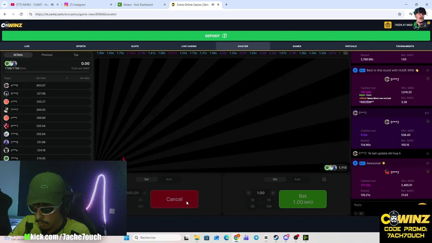Decrease right panel bet amount with minus
Screen dimensions: 432x243
pyautogui.click(x=249, y=193)
